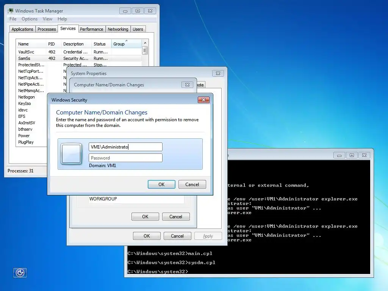Close the Windows Security dialog
The width and height of the screenshot is (388, 291).
203,100
